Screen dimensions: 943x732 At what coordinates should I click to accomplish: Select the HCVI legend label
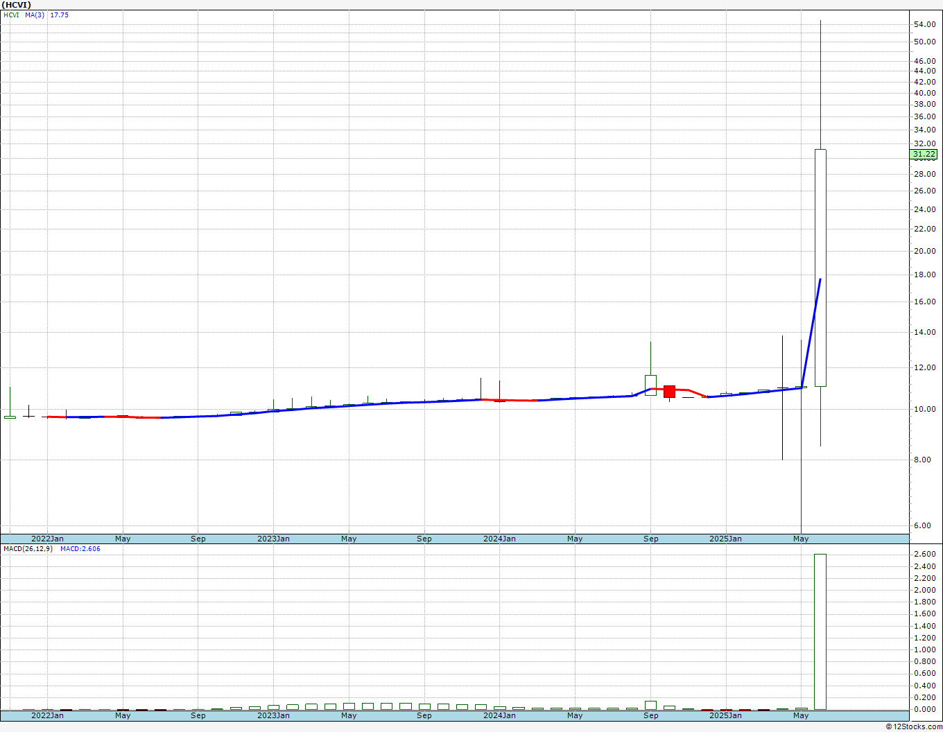tap(11, 15)
